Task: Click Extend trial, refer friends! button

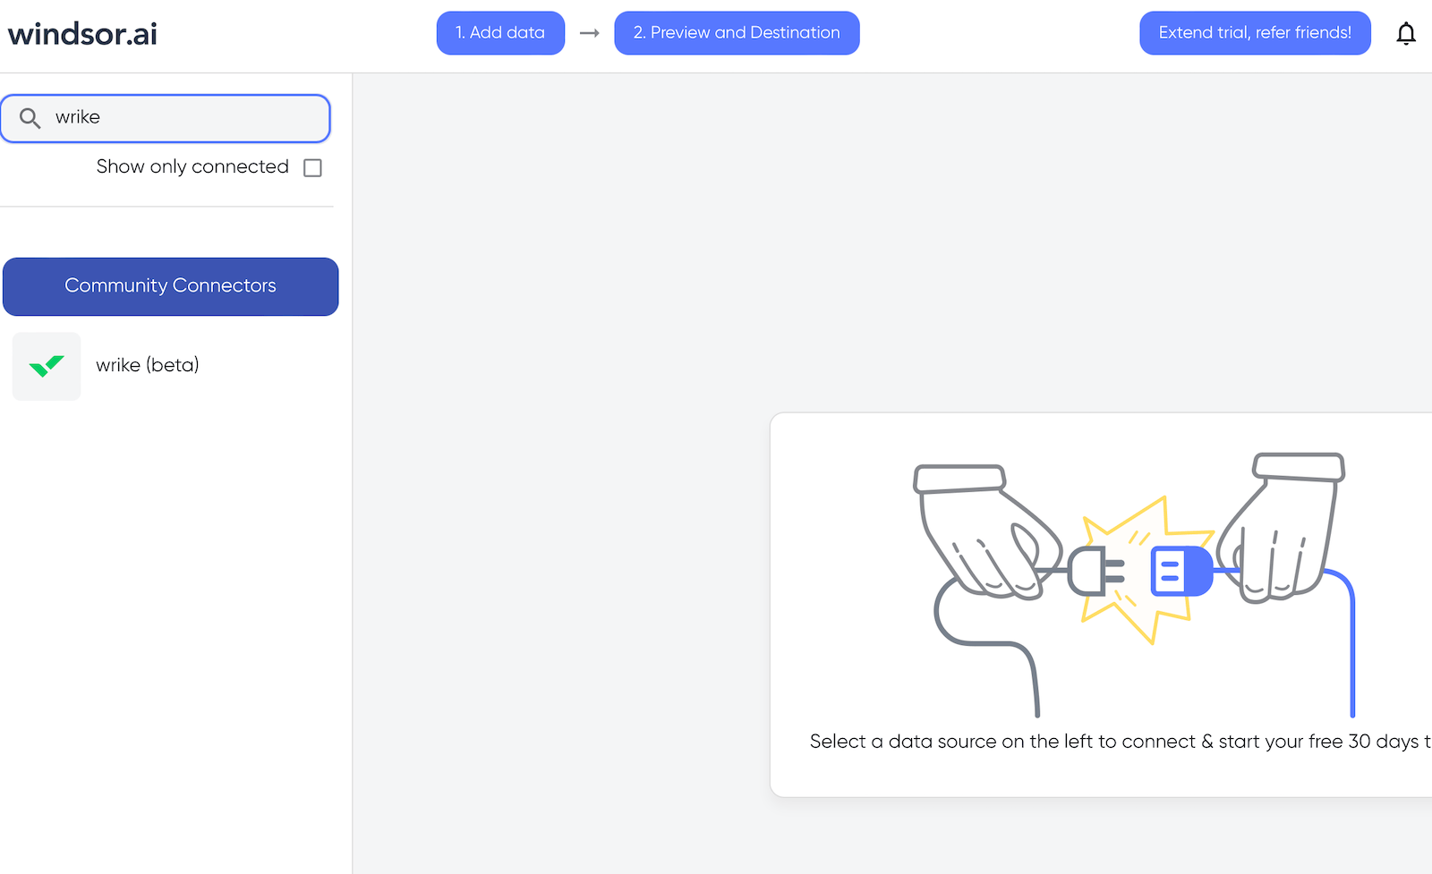Action: coord(1255,33)
